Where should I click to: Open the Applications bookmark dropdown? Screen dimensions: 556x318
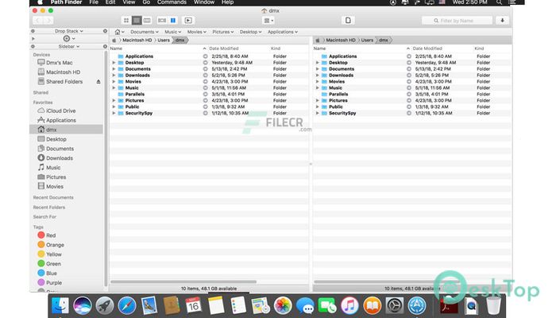(282, 32)
